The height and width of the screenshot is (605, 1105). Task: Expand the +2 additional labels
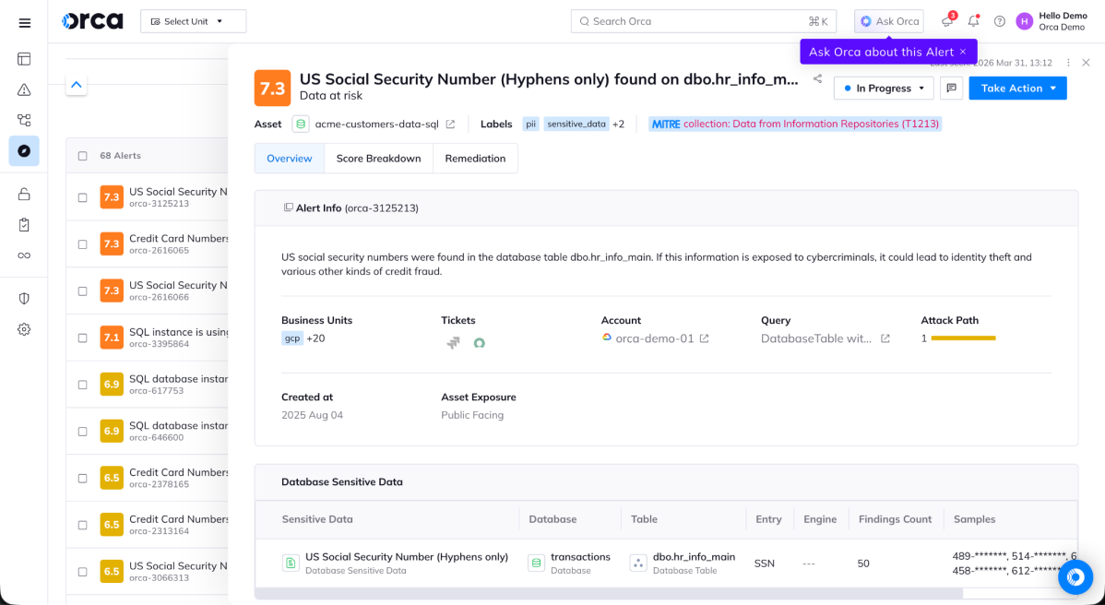click(618, 124)
